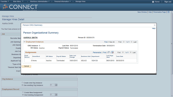The image size is (173, 97).
Task: Open the page layout icon beside Personalize Page
Action: point(168,12)
